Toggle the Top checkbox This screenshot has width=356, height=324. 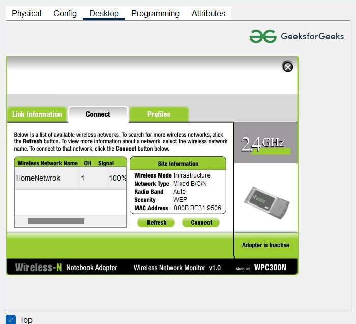coord(11,320)
